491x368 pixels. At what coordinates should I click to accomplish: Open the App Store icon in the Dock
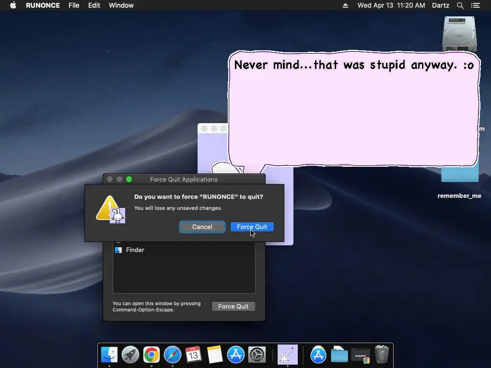click(x=236, y=355)
